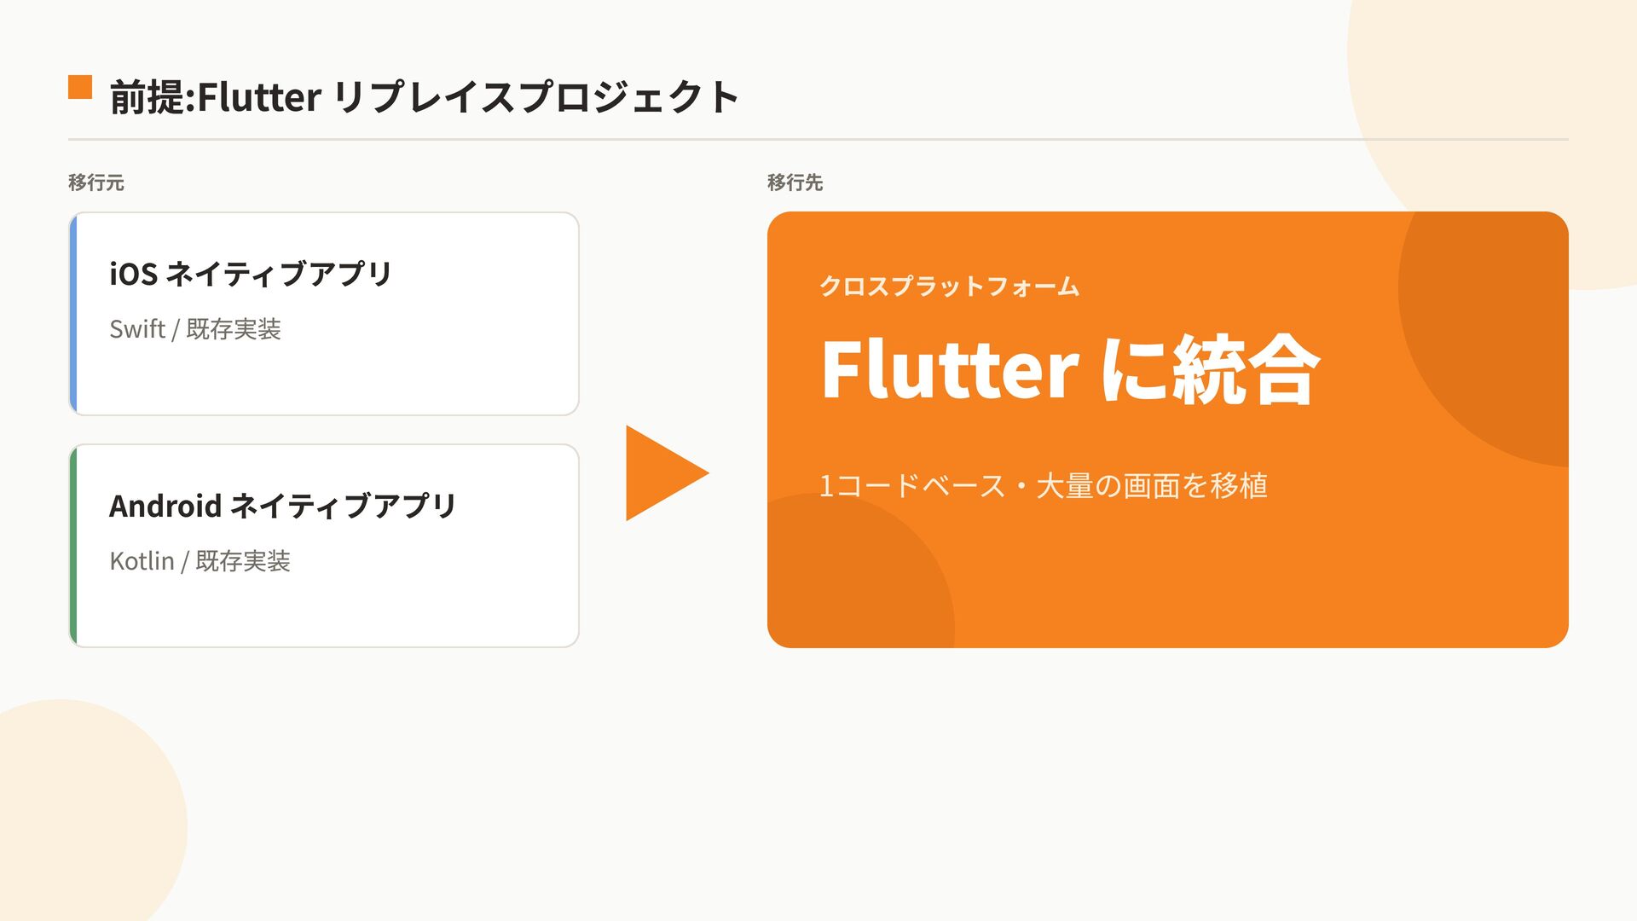The width and height of the screenshot is (1637, 921).
Task: Select the 1コードベース・大量の画面を移植 text
Action: tap(1043, 486)
